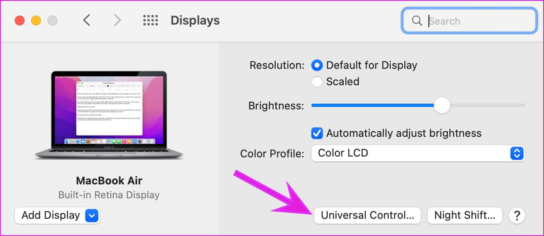Click the magnifying glass in the search field
544x236 pixels.
417,21
